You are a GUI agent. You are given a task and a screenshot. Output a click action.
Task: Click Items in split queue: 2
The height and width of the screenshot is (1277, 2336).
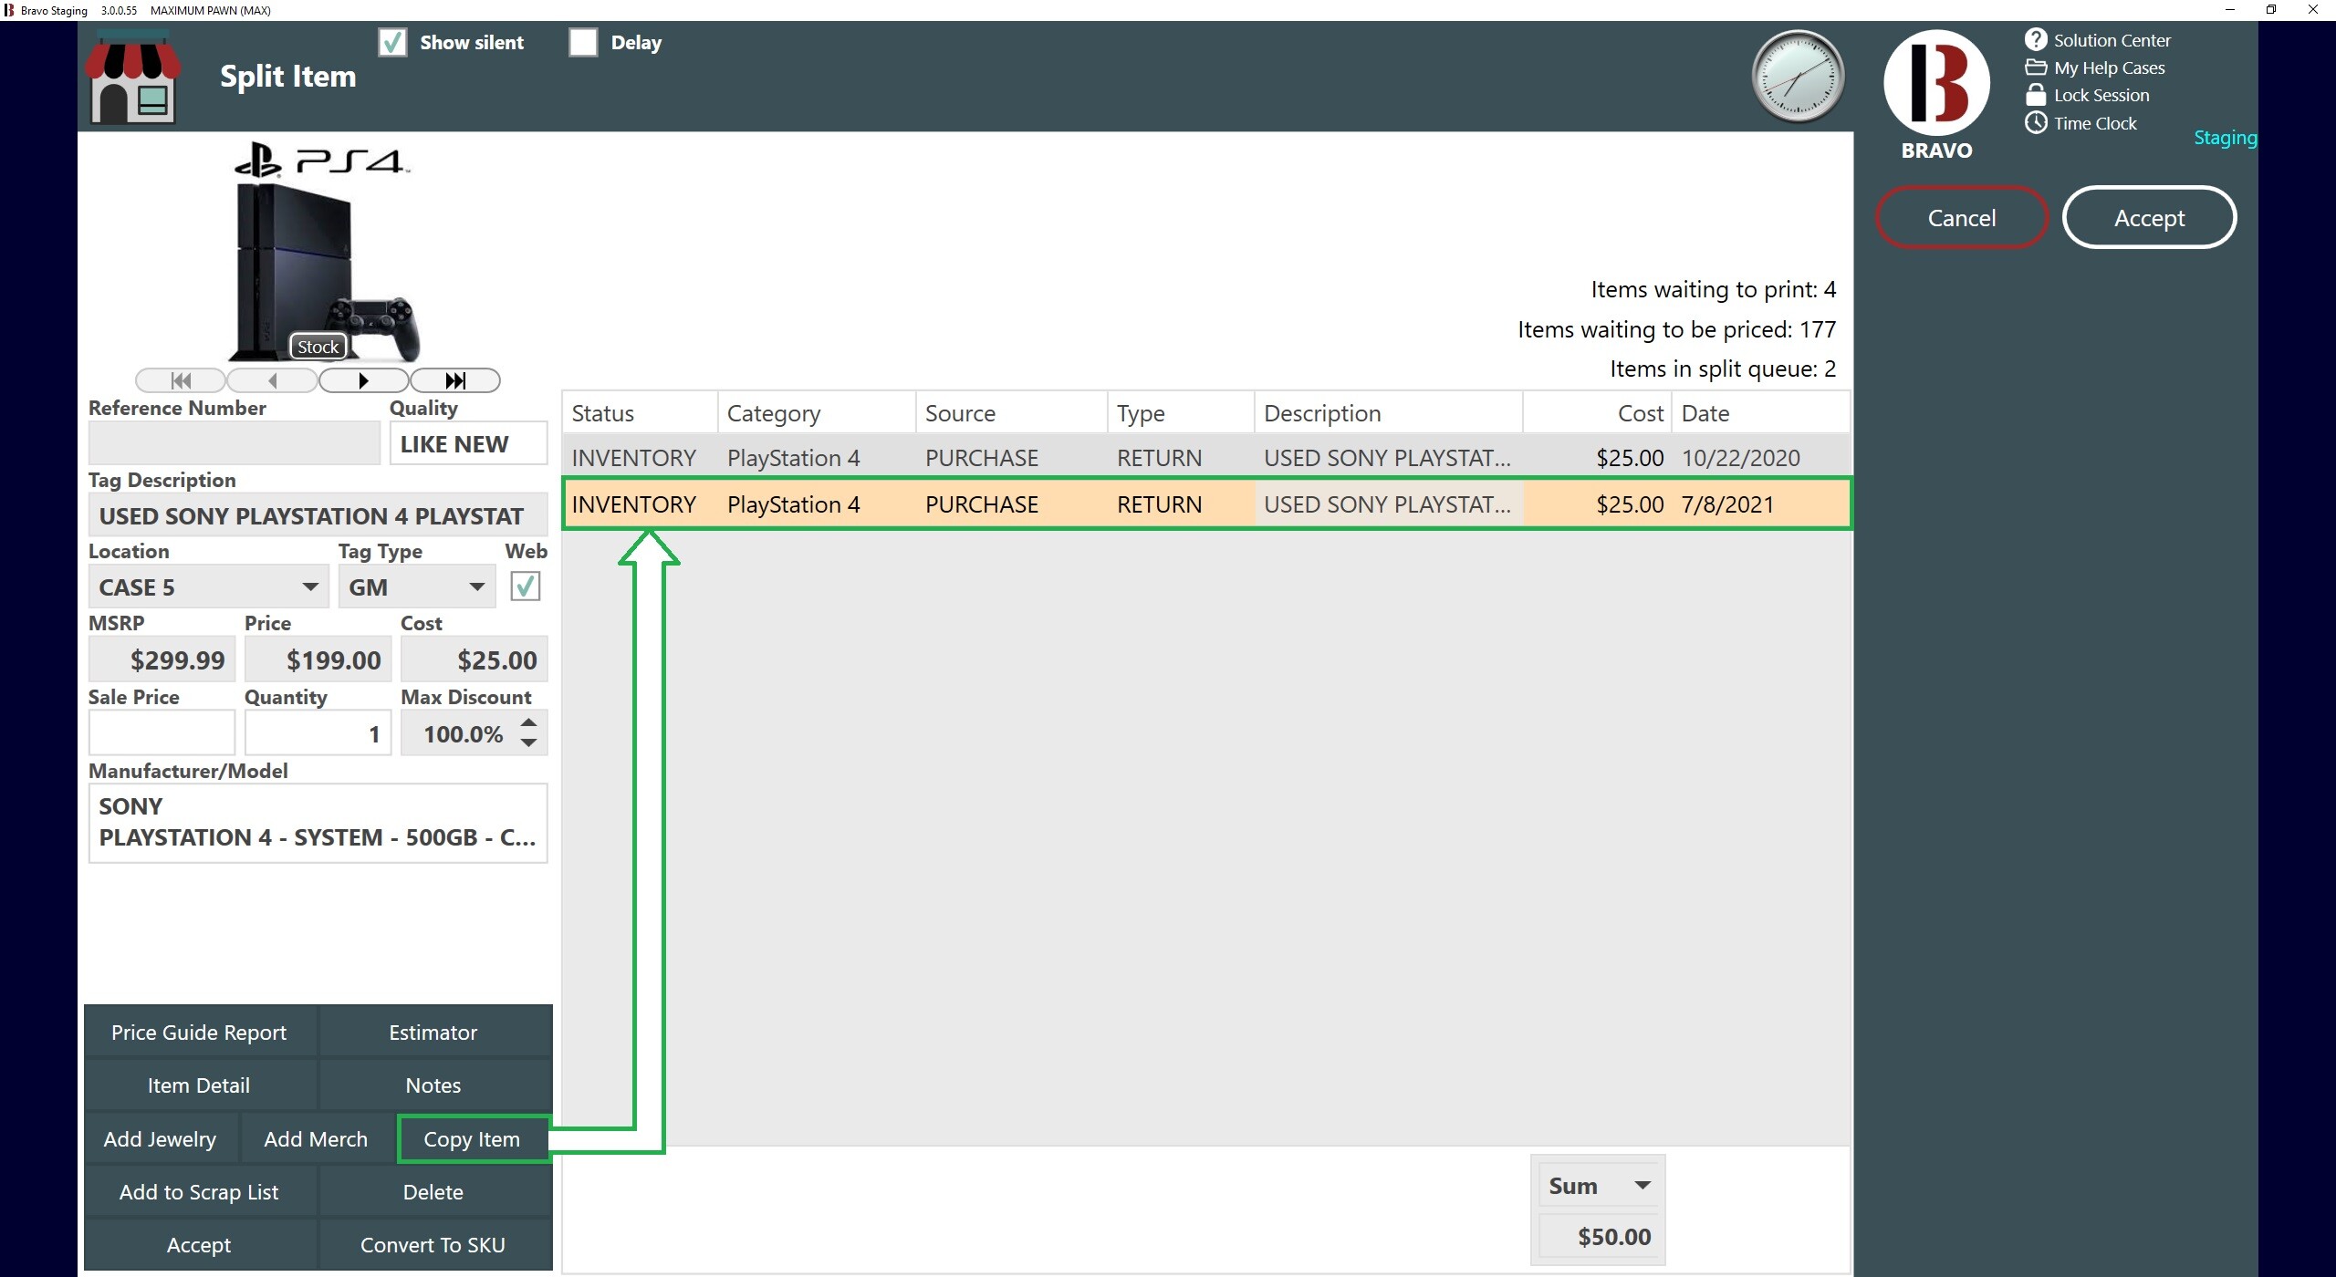(x=1723, y=369)
